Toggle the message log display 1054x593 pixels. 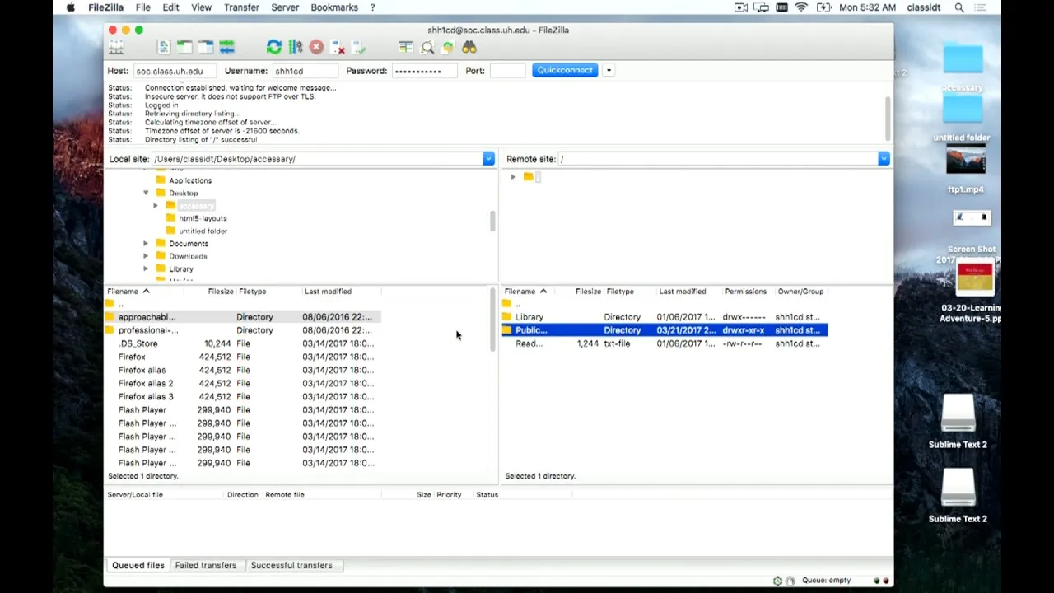(x=164, y=47)
